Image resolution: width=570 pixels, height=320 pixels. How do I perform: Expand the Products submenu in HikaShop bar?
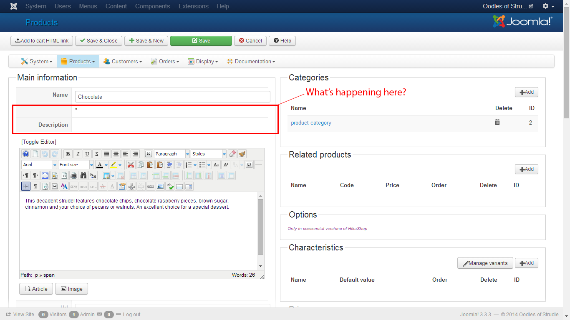[x=78, y=61]
